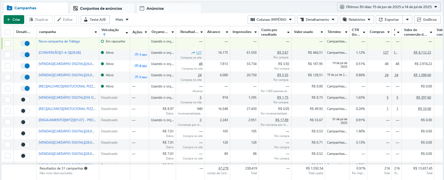Open the Relatórios dropdown
Viewport: 444px width, 180px height.
point(357,20)
